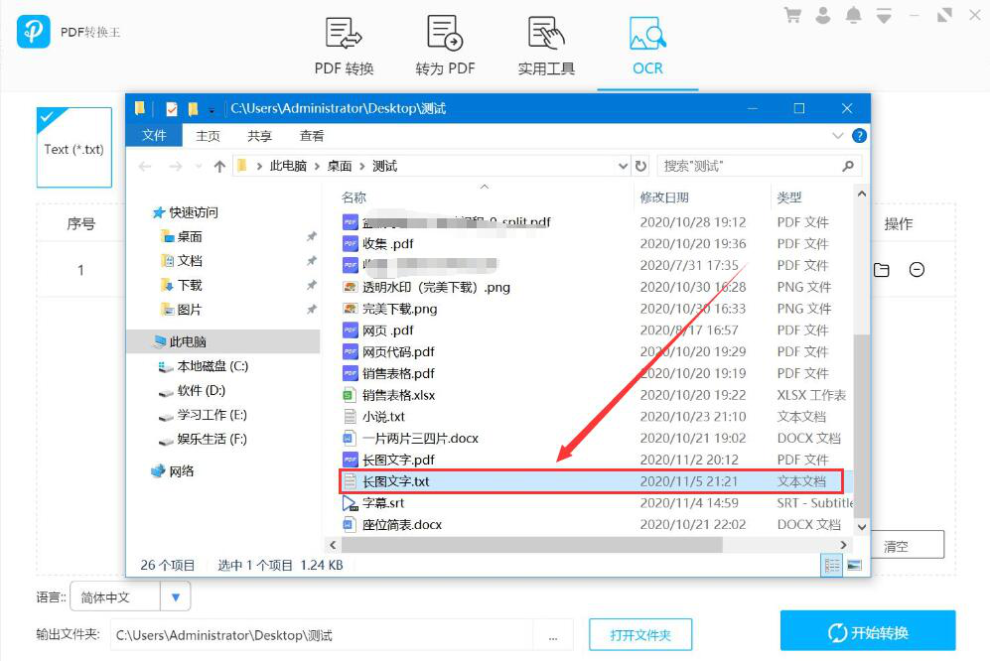Open the 文件 menu in Explorer
The height and width of the screenshot is (661, 990).
154,136
